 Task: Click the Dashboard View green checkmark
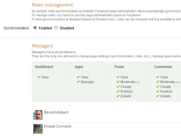(x=39, y=77)
